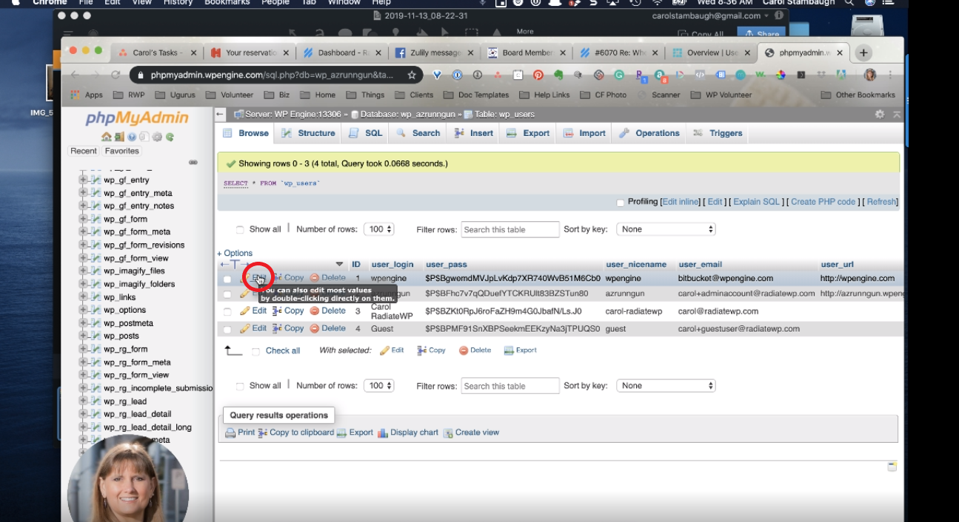Click the Chrome address bar URL
The image size is (959, 522).
click(x=272, y=75)
